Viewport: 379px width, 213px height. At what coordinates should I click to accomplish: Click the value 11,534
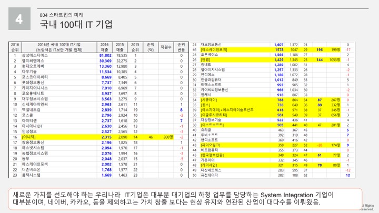pos(105,72)
